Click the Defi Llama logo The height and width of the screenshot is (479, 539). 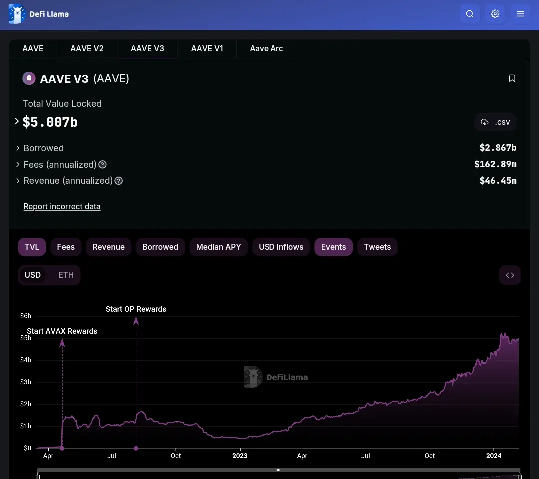[39, 14]
